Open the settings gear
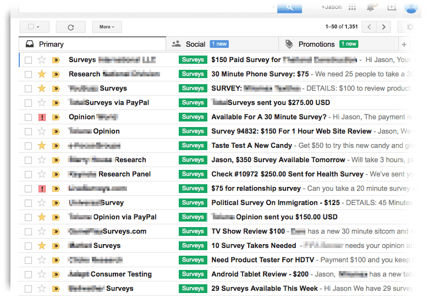This screenshot has width=429, height=298. [x=409, y=27]
